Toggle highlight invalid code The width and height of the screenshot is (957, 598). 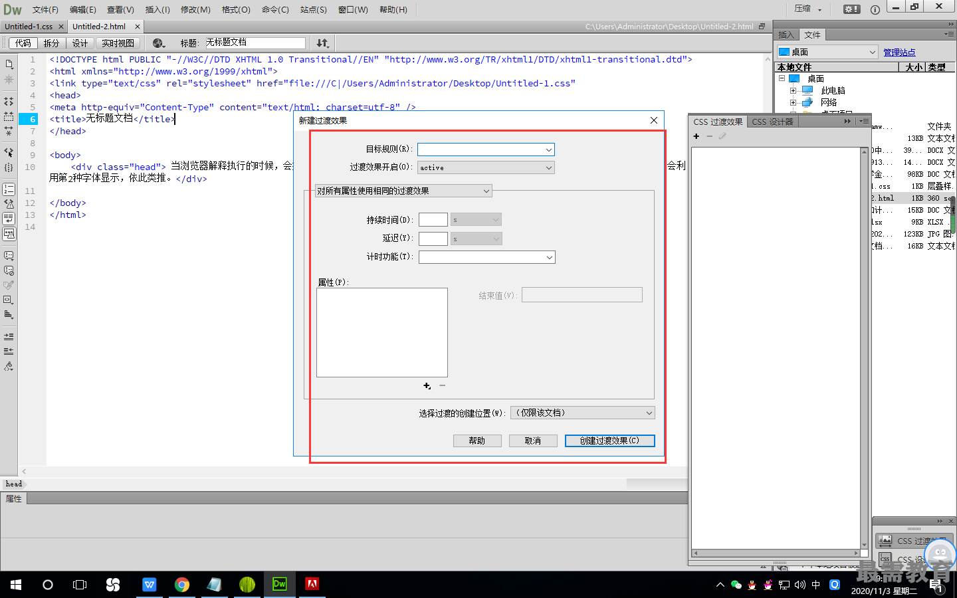point(9,204)
